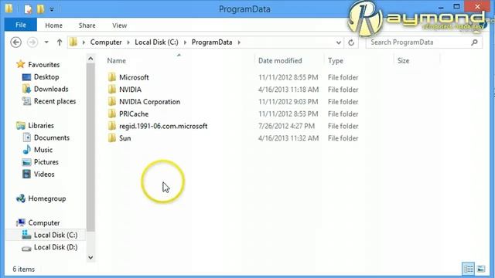Screen dimensions: 495x278
Task: Open Downloads in the navigation pane
Action: click(x=51, y=89)
